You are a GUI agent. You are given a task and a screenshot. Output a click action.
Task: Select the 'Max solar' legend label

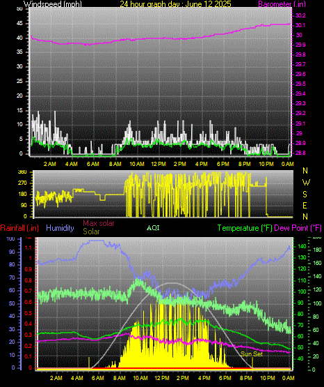click(99, 223)
